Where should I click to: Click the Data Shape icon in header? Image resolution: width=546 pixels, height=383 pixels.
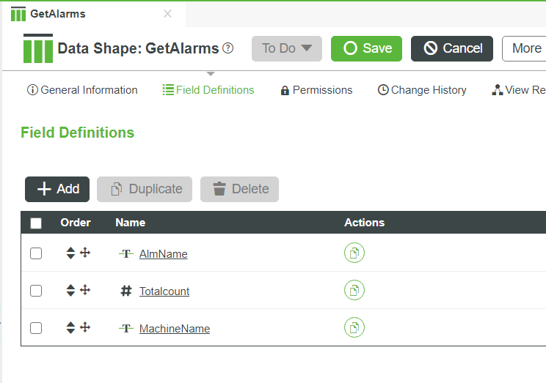click(x=38, y=48)
